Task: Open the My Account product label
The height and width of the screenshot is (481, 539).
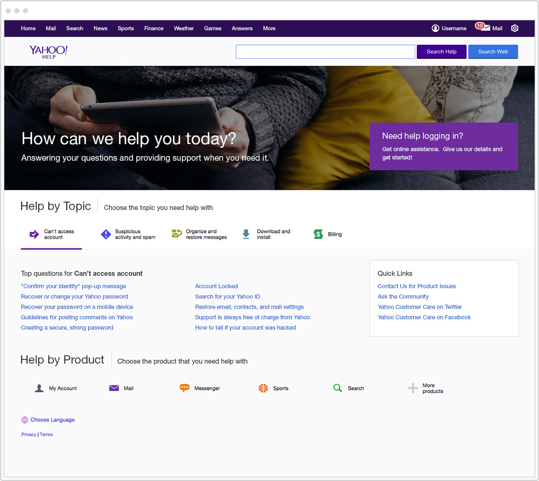Action: point(63,389)
